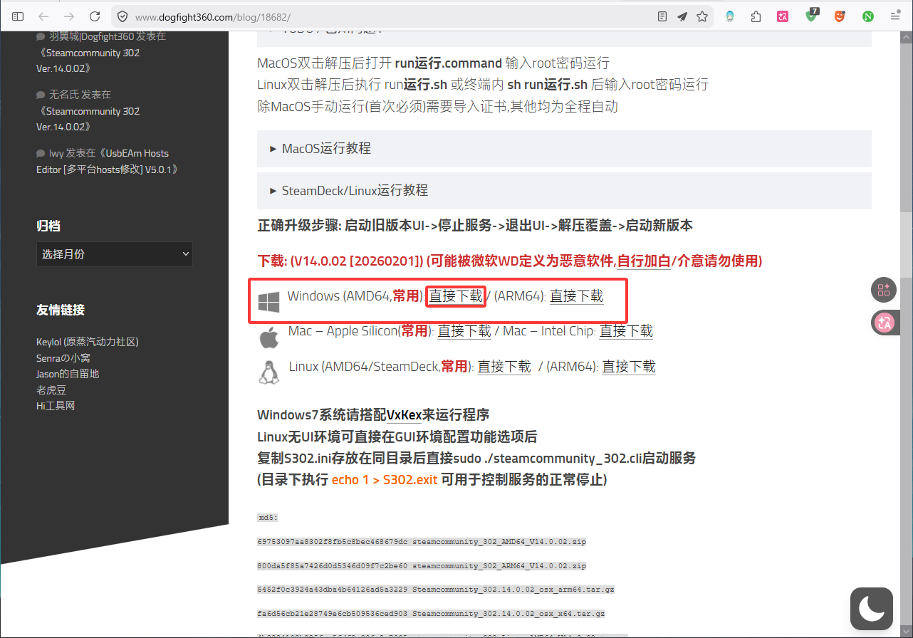Click the Apple logo icon in download list
913x638 pixels.
[268, 337]
